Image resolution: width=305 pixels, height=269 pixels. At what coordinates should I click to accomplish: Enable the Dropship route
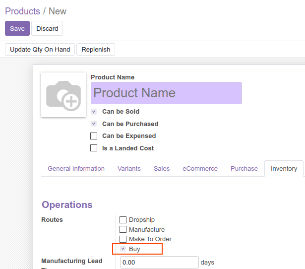tap(123, 220)
